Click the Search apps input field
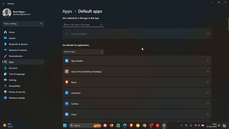This screenshot has height=129, width=229. point(83,52)
